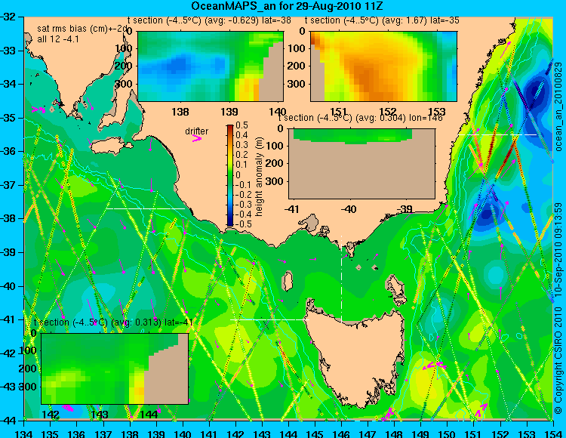Click the orange warm core in the lat=-35 inset
The height and width of the screenshot is (438, 566).
tap(368, 79)
